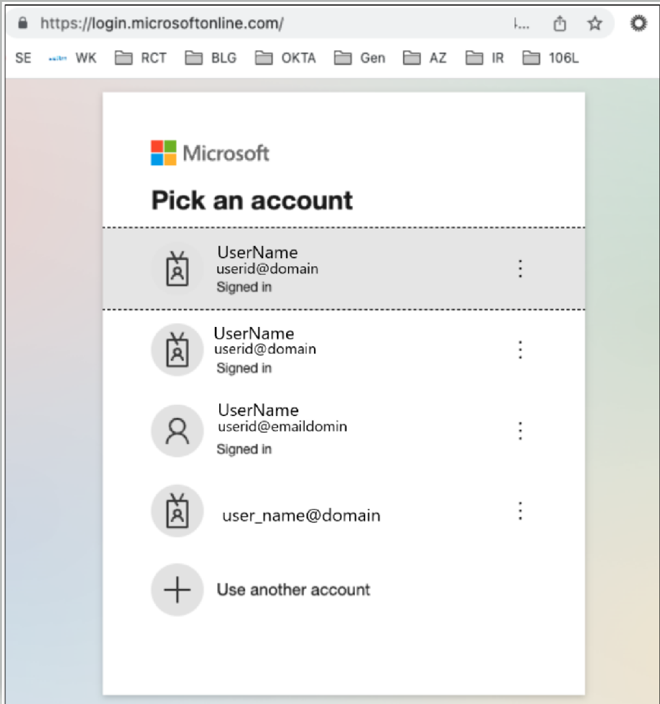Image resolution: width=660 pixels, height=704 pixels.
Task: Bookmark the page with the star icon
Action: click(595, 24)
